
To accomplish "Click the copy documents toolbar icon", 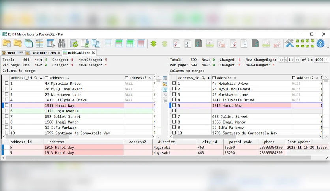I will 96,43.
